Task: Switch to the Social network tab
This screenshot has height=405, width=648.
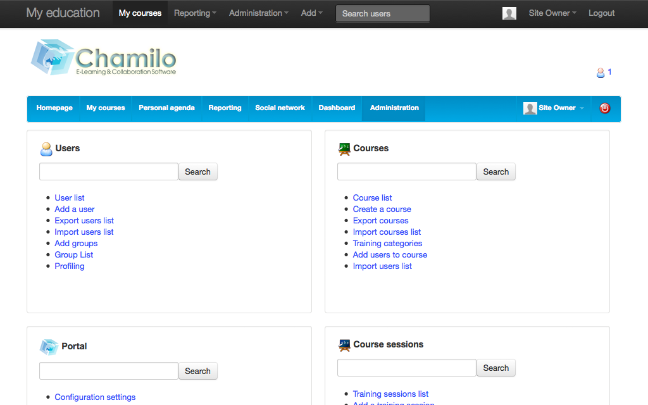Action: [x=280, y=108]
